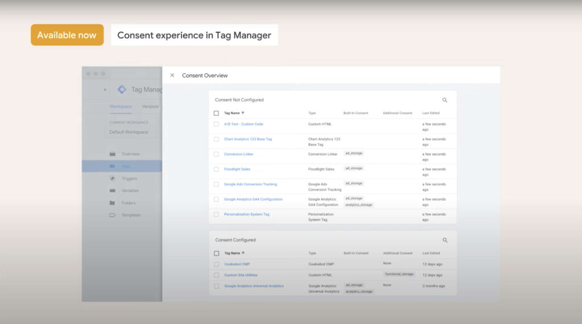The width and height of the screenshot is (582, 324).
Task: Click the Type header in Consent Configured
Action: pos(312,253)
